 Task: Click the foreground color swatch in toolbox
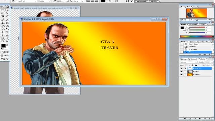click(3, 46)
